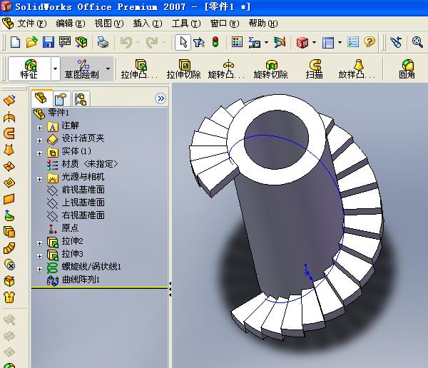Select 零件1 root tree item

[x=51, y=113]
